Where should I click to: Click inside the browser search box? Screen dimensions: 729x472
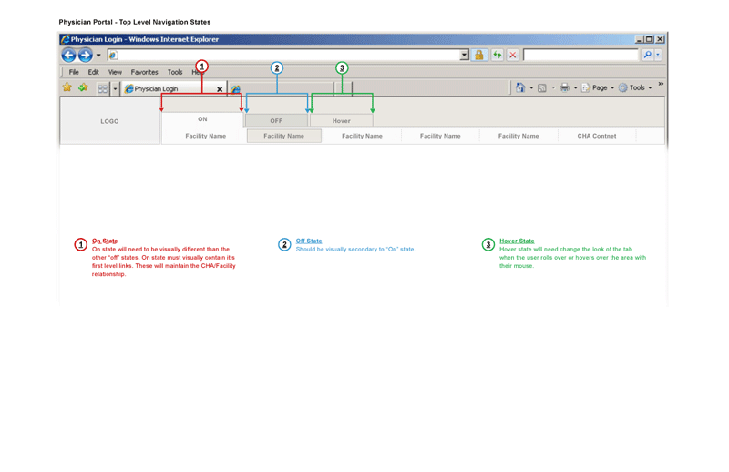[580, 55]
